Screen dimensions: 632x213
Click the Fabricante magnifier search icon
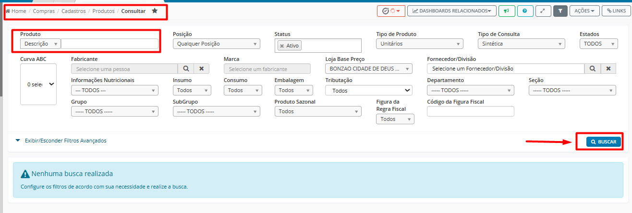click(x=186, y=69)
